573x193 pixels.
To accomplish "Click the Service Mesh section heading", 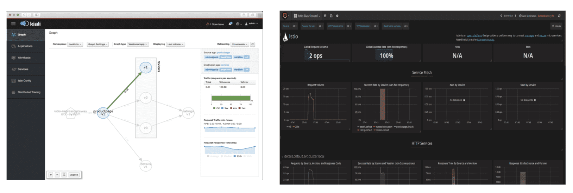I will click(x=422, y=73).
